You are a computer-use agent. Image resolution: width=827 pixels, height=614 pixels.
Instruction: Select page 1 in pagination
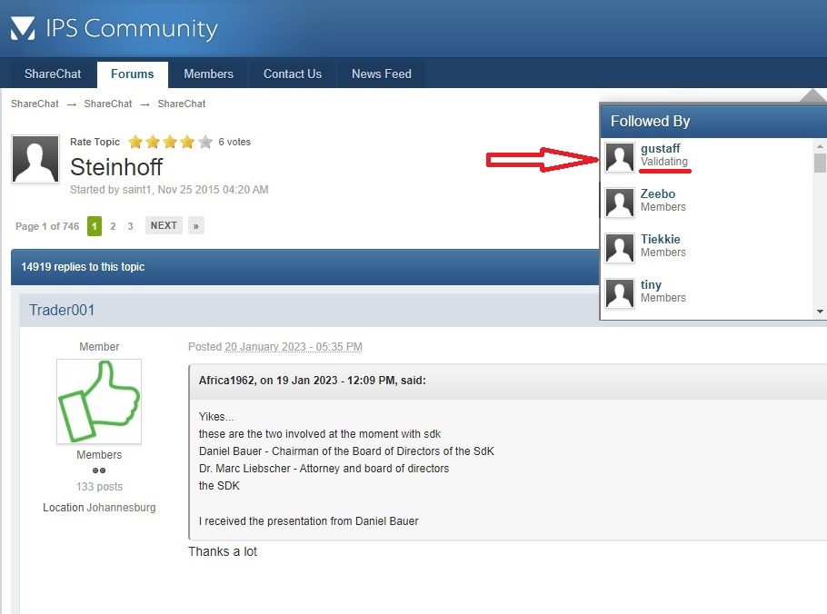click(95, 226)
